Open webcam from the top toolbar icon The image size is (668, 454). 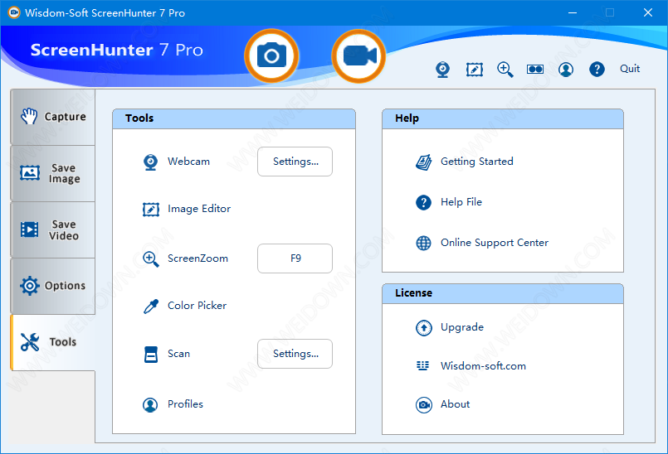click(442, 70)
